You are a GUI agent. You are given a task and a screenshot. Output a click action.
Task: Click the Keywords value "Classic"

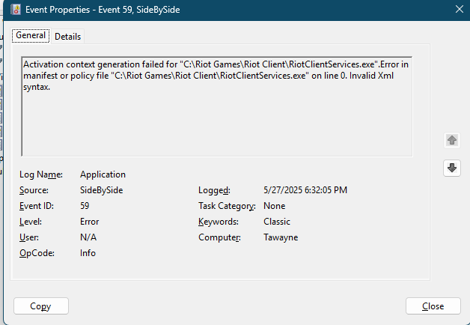[277, 222]
